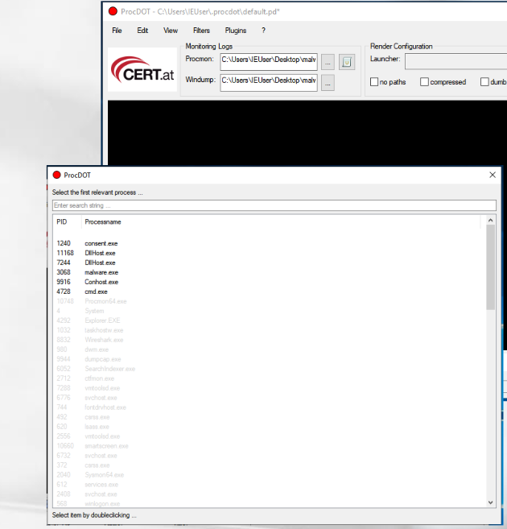
Task: Select vmtoolsd.exe PID 7288
Action: tap(270, 388)
